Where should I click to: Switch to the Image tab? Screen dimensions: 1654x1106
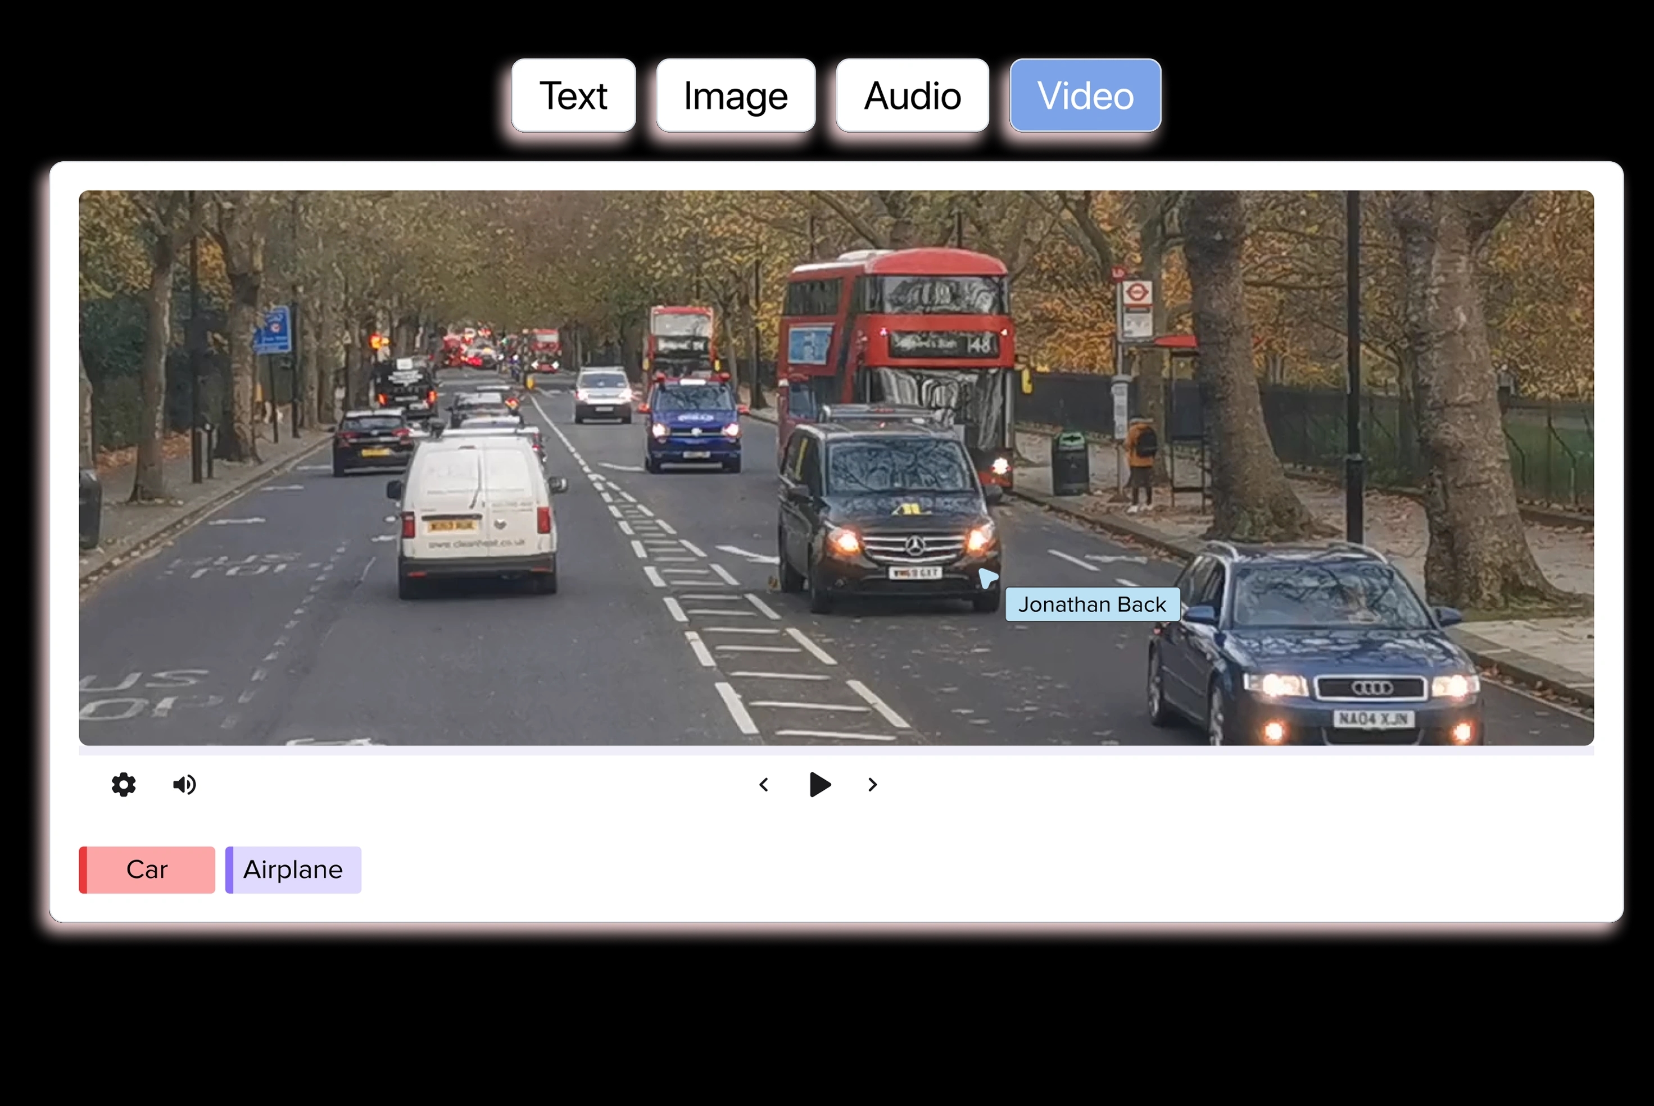click(735, 95)
